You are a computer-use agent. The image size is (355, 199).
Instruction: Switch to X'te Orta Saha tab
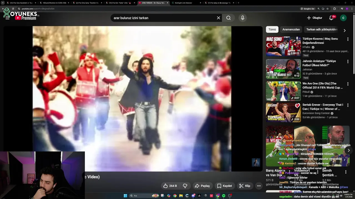click(88, 3)
